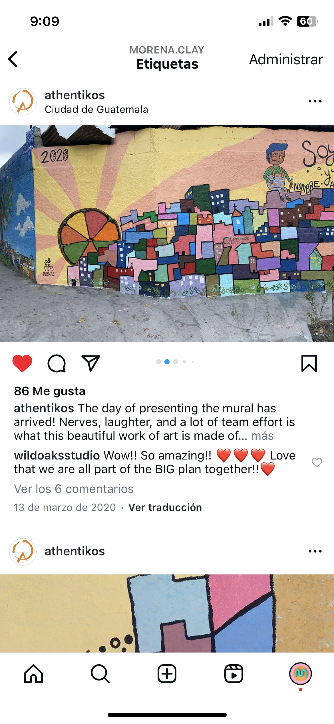This screenshot has width=334, height=724.
Task: Select third carousel page dot
Action: point(176,362)
